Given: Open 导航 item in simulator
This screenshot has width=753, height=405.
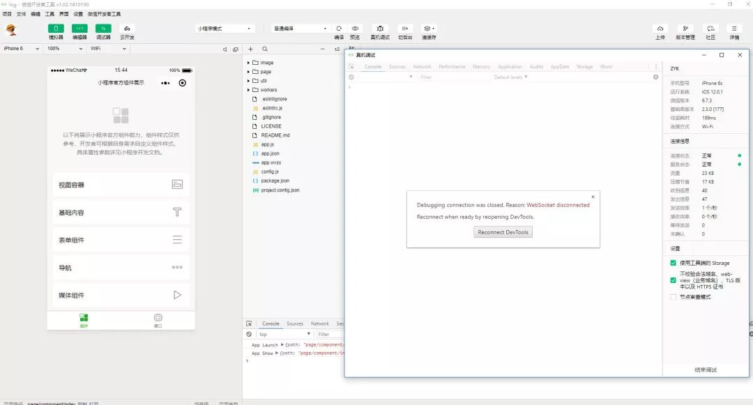Looking at the screenshot, I should (x=121, y=267).
